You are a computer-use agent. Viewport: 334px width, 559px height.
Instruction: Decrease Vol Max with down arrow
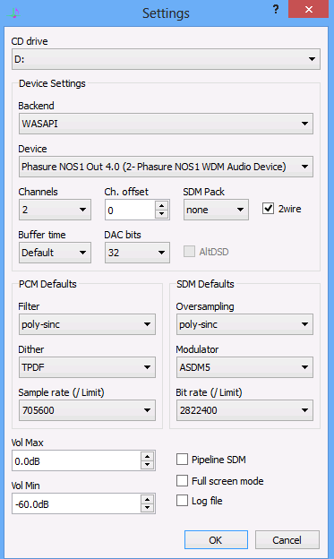(147, 465)
